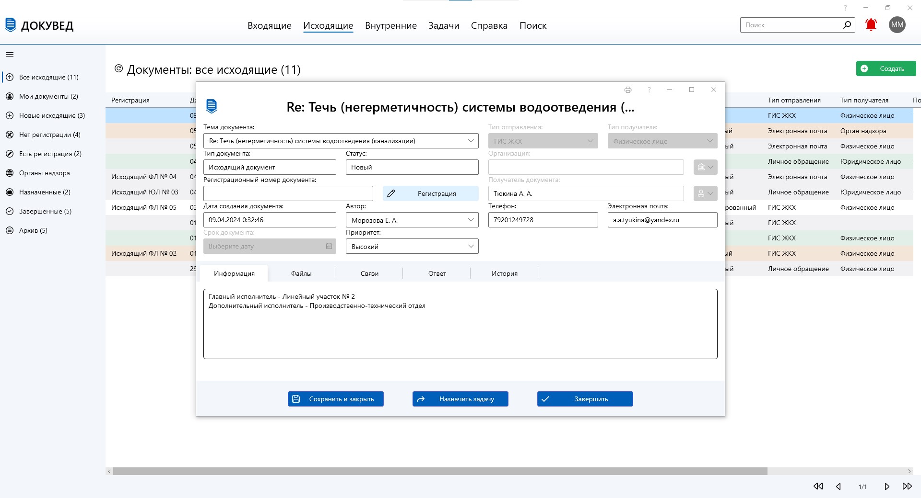Screen dimensions: 921x498
Task: Click Сохранить и закрыть
Action: click(335, 399)
